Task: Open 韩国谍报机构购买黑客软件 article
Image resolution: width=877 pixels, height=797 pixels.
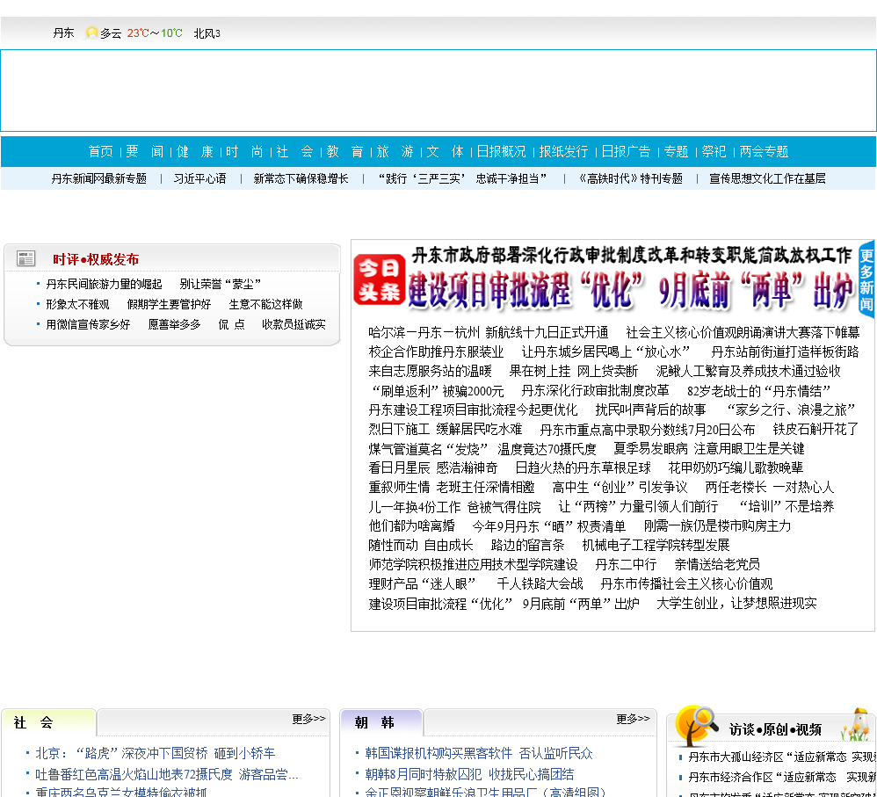Action: point(478,753)
